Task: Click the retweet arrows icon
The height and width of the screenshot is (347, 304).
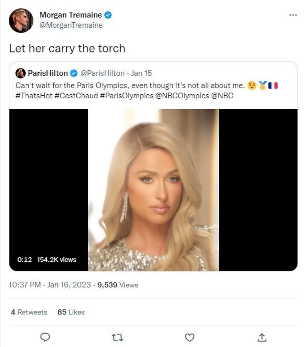Action: point(117,337)
